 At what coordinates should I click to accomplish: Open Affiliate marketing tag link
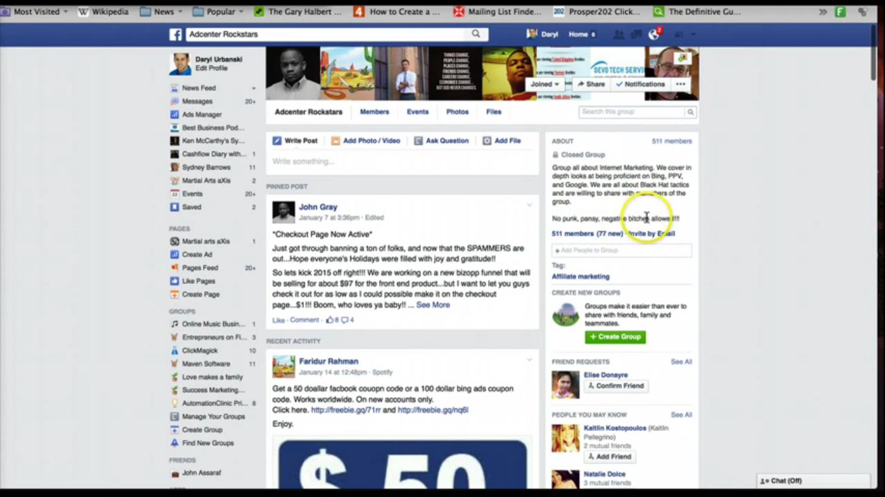pyautogui.click(x=580, y=276)
